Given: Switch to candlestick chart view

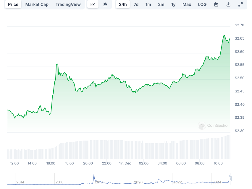Looking at the screenshot, I should coord(105,4).
